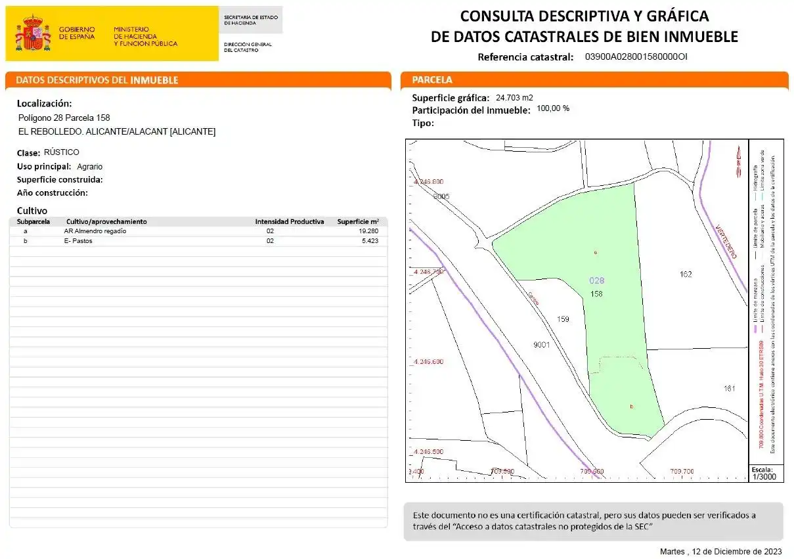Click the orange PARCELA header bar
794x559 pixels.
[x=594, y=79]
